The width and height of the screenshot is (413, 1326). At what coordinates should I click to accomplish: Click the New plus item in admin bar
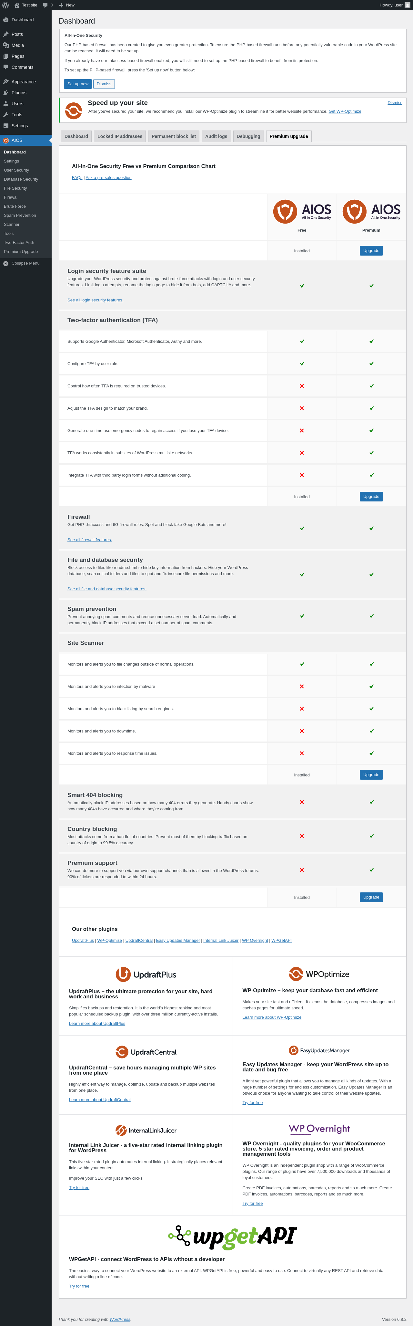(67, 5)
